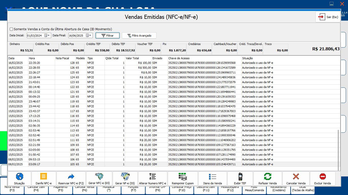
Task: Click Cancelar Venda red X icon
Action: click(296, 176)
